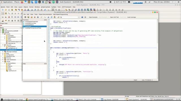Click the grid icon in Gedi main toolbar
This screenshot has height=101, width=181.
tap(53, 10)
